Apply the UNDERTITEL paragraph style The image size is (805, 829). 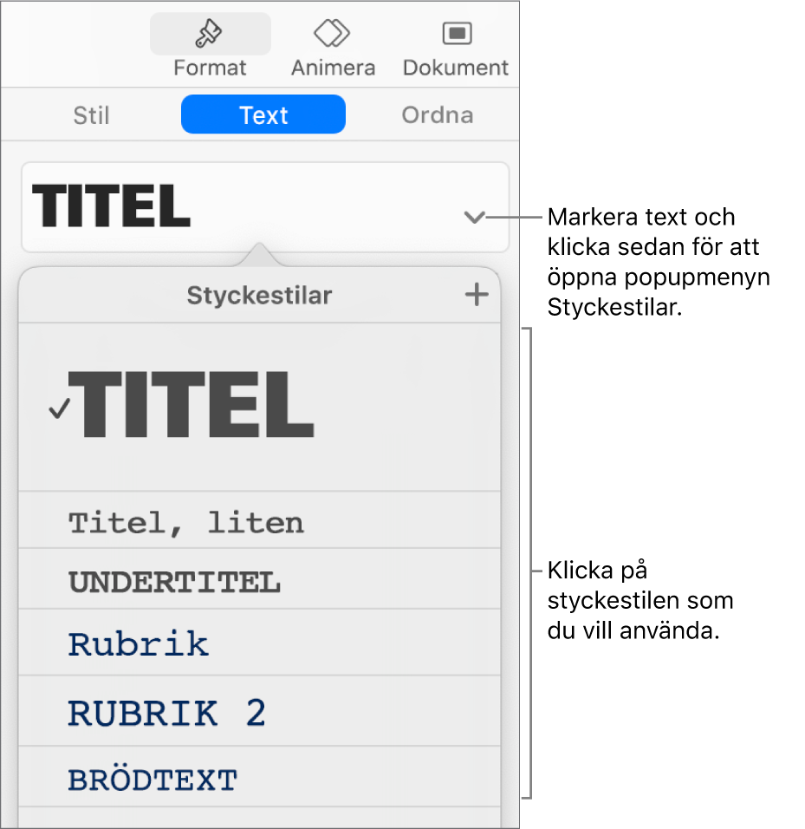(x=174, y=582)
